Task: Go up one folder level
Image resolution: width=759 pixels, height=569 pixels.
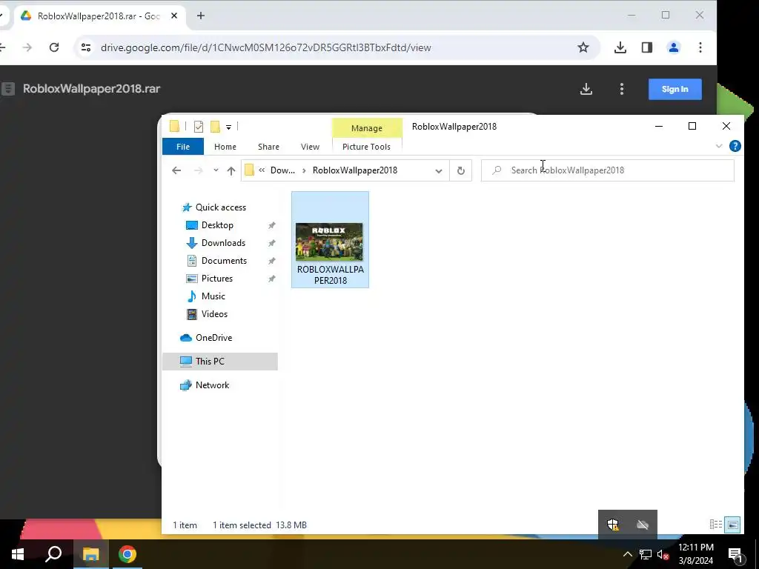Action: 231,170
